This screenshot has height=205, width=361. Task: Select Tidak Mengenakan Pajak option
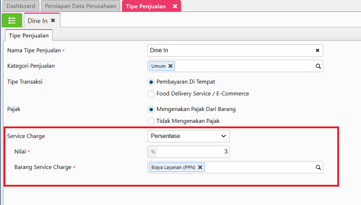[x=151, y=121]
